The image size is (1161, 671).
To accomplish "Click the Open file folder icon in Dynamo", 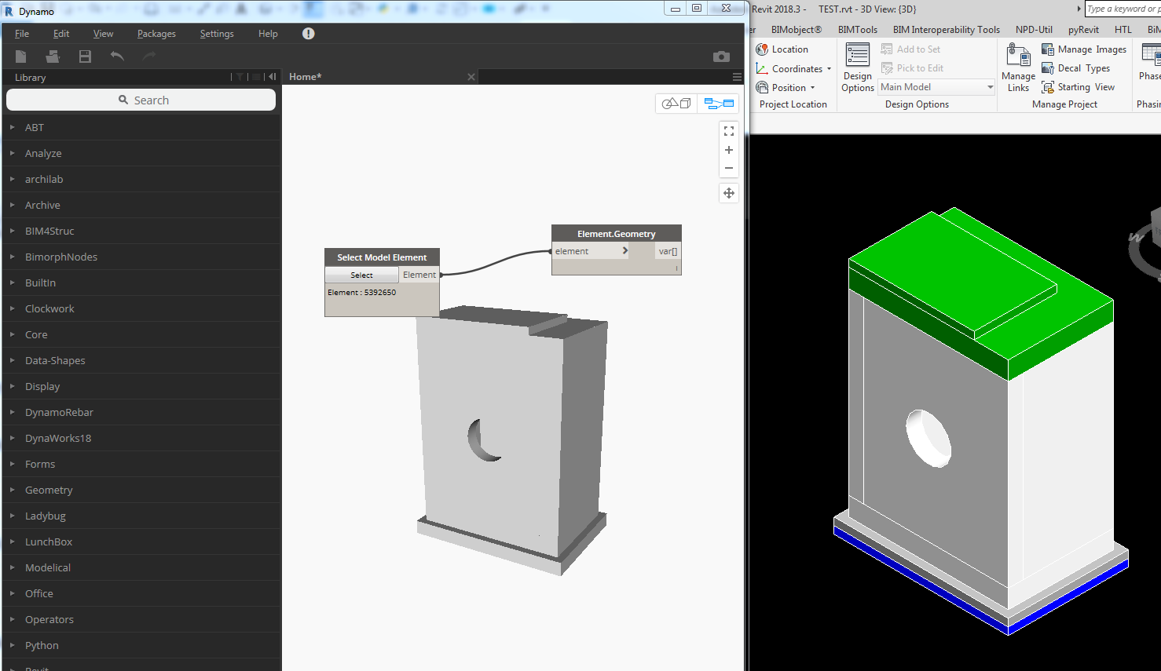I will (x=53, y=57).
